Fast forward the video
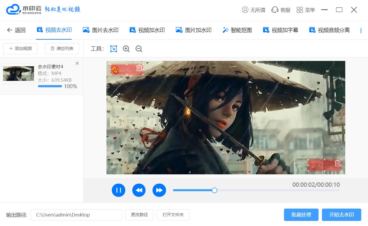Image resolution: width=368 pixels, height=226 pixels. [159, 190]
